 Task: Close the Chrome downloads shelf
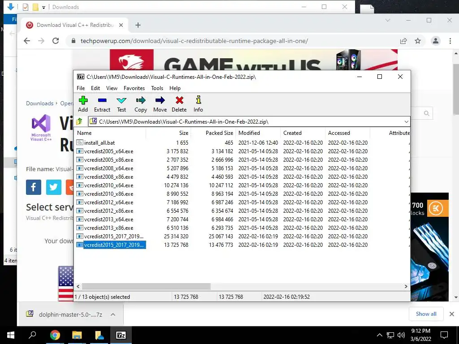pyautogui.click(x=452, y=314)
